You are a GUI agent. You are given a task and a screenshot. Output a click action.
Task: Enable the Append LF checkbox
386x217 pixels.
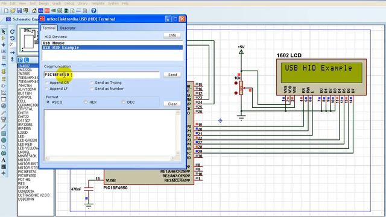coord(47,89)
